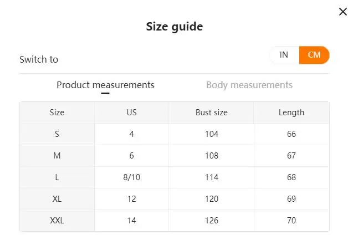
Task: Switch units to IN
Action: (284, 55)
